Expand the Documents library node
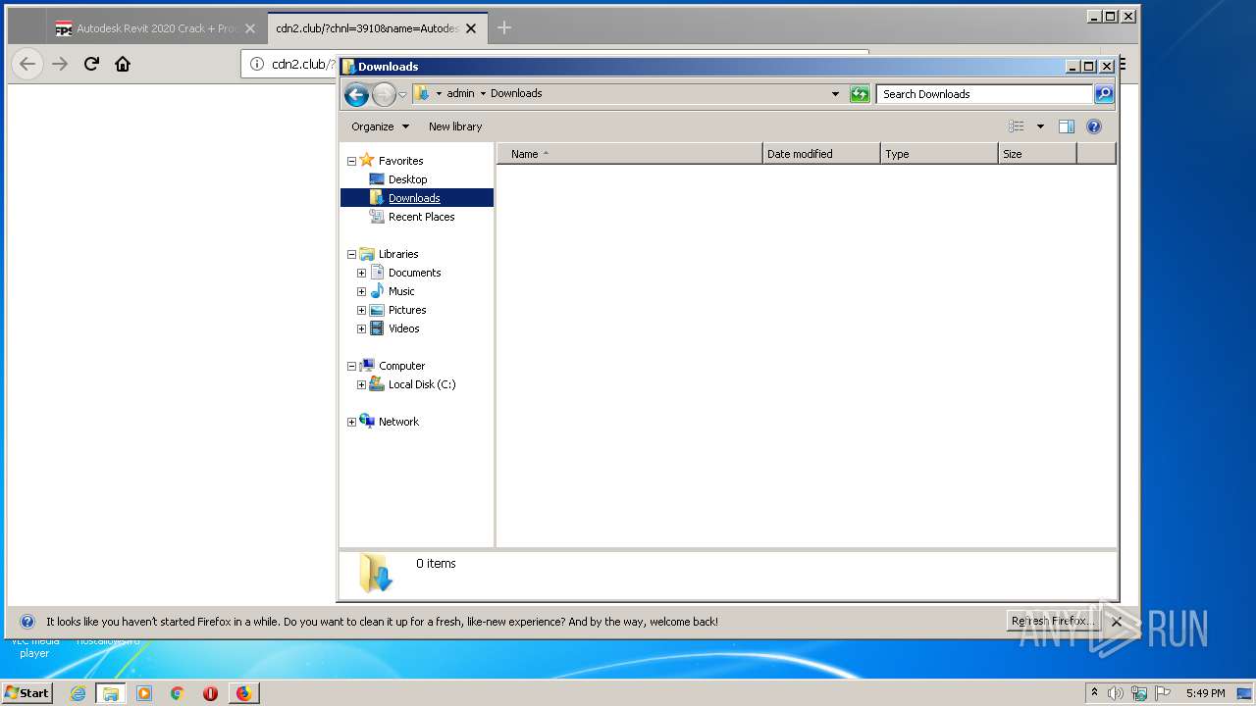1256x706 pixels. [x=361, y=273]
